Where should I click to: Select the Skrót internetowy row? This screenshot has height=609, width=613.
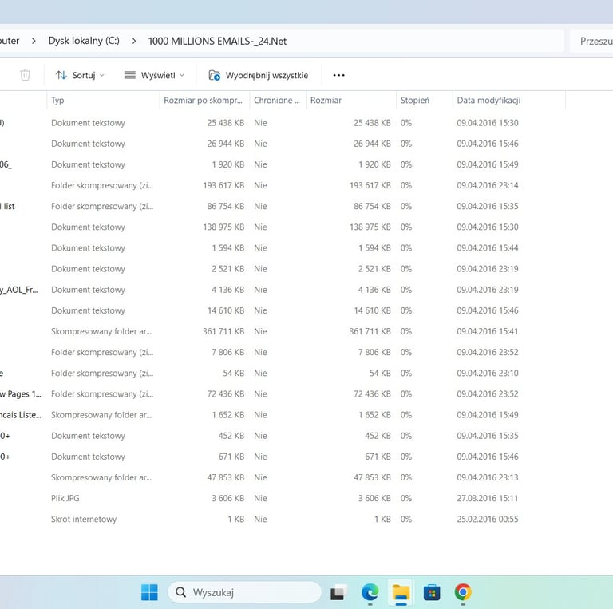(x=283, y=519)
